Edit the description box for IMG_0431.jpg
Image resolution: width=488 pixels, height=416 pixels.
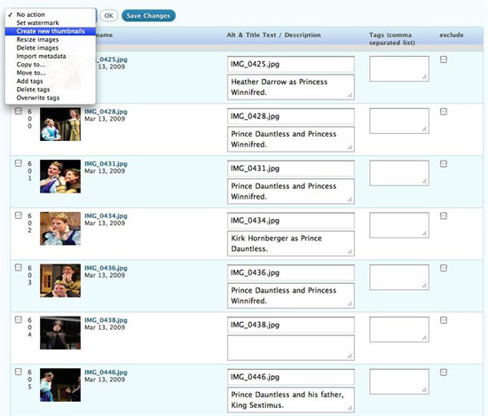point(291,192)
